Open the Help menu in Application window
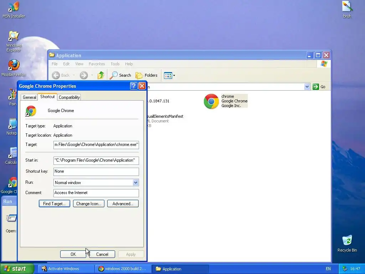The height and width of the screenshot is (274, 365). 129,64
